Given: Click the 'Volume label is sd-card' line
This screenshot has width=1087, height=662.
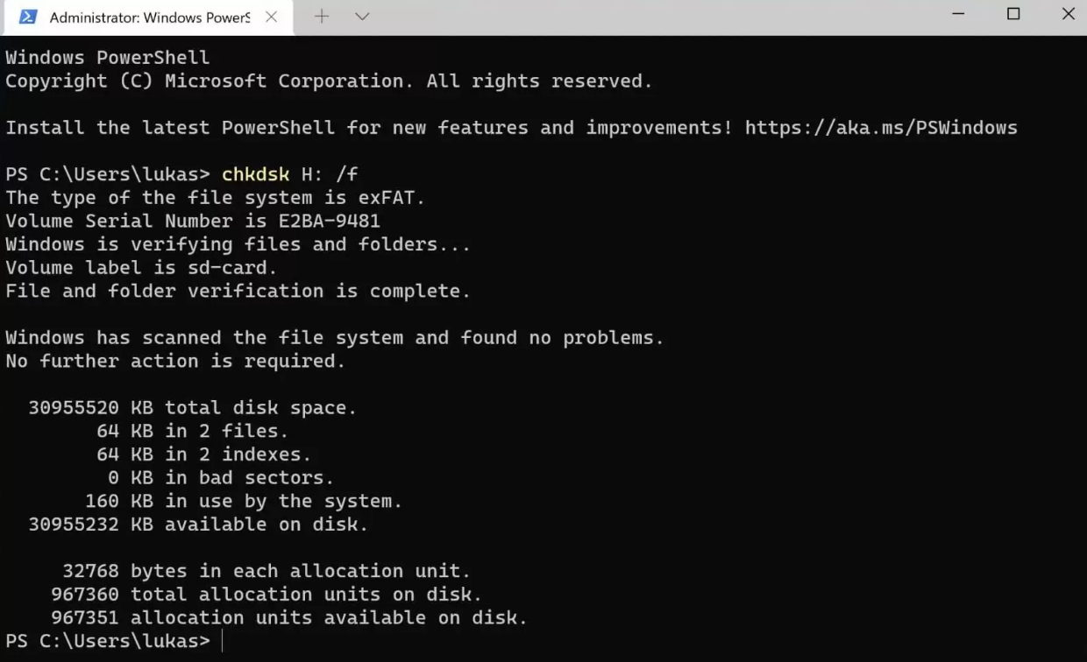Looking at the screenshot, I should click(141, 268).
